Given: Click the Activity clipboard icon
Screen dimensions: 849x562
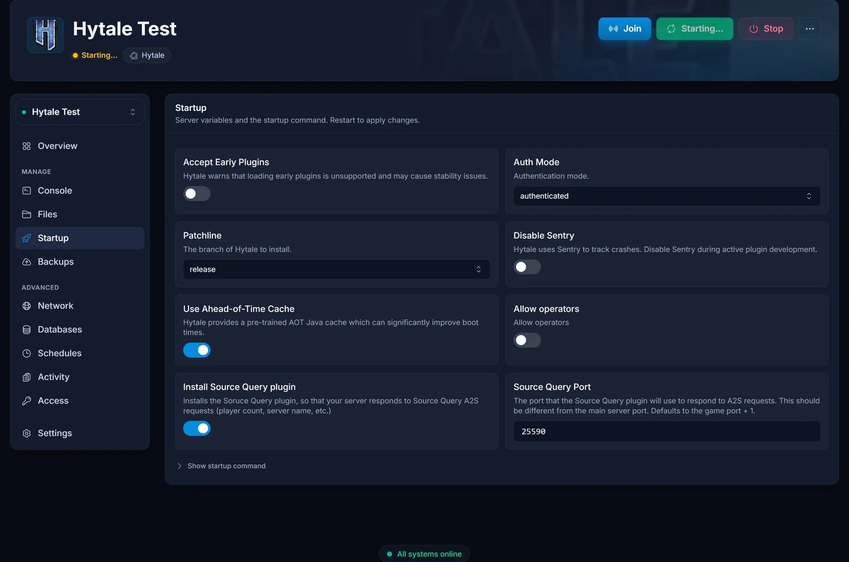Looking at the screenshot, I should click(27, 377).
